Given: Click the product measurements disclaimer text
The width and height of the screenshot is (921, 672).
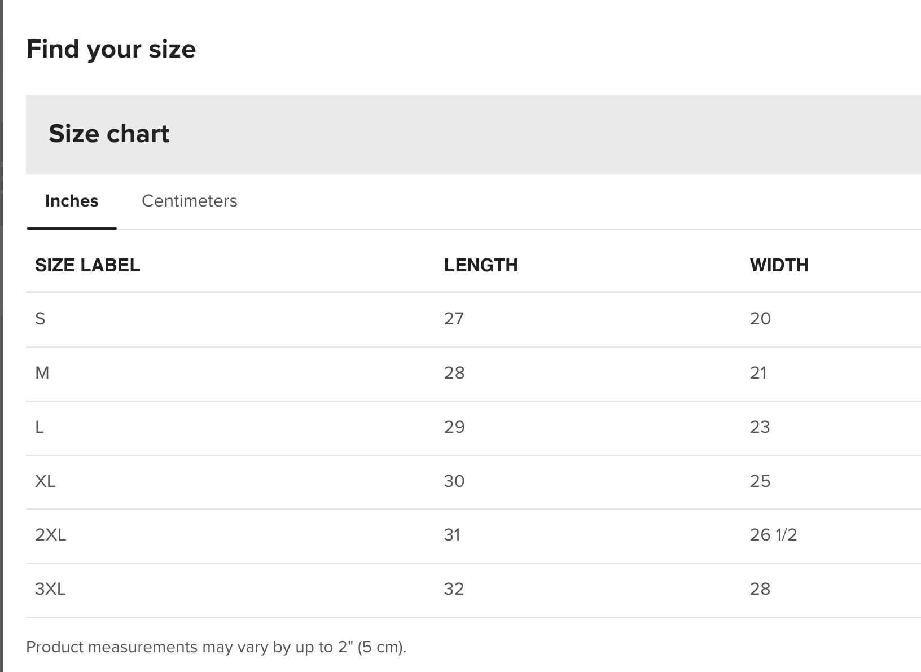Looking at the screenshot, I should [216, 647].
